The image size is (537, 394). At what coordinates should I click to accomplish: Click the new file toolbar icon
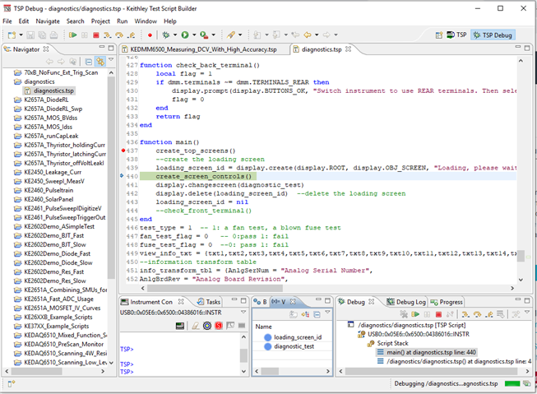[11, 35]
